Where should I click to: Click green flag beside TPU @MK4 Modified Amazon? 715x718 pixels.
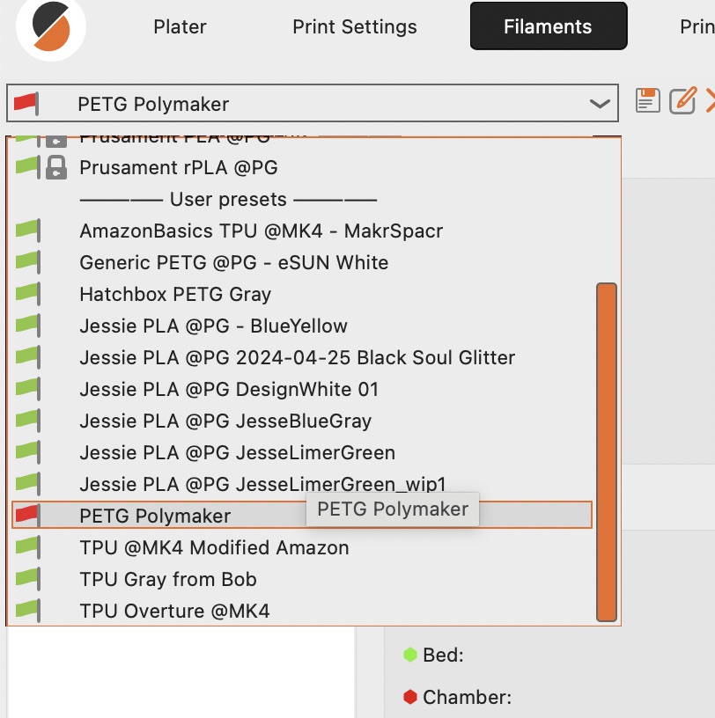tap(27, 546)
